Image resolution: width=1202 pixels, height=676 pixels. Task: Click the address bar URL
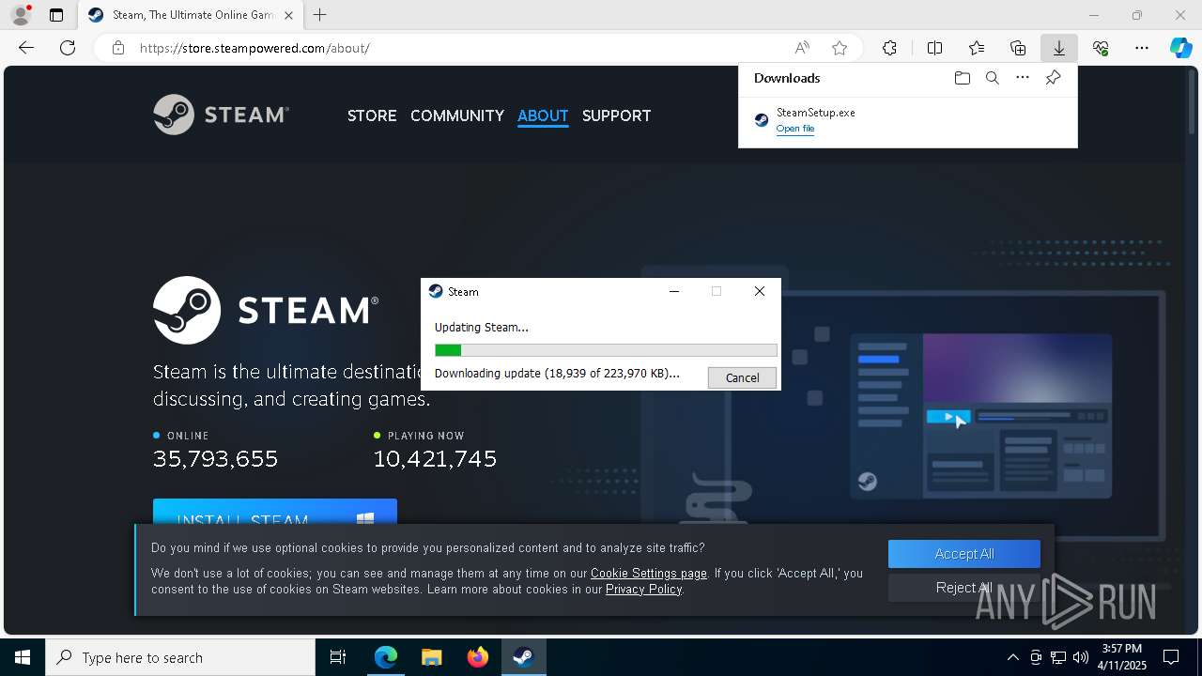254,48
